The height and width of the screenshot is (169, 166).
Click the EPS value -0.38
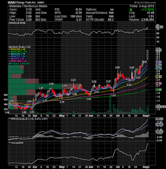(x=78, y=13)
